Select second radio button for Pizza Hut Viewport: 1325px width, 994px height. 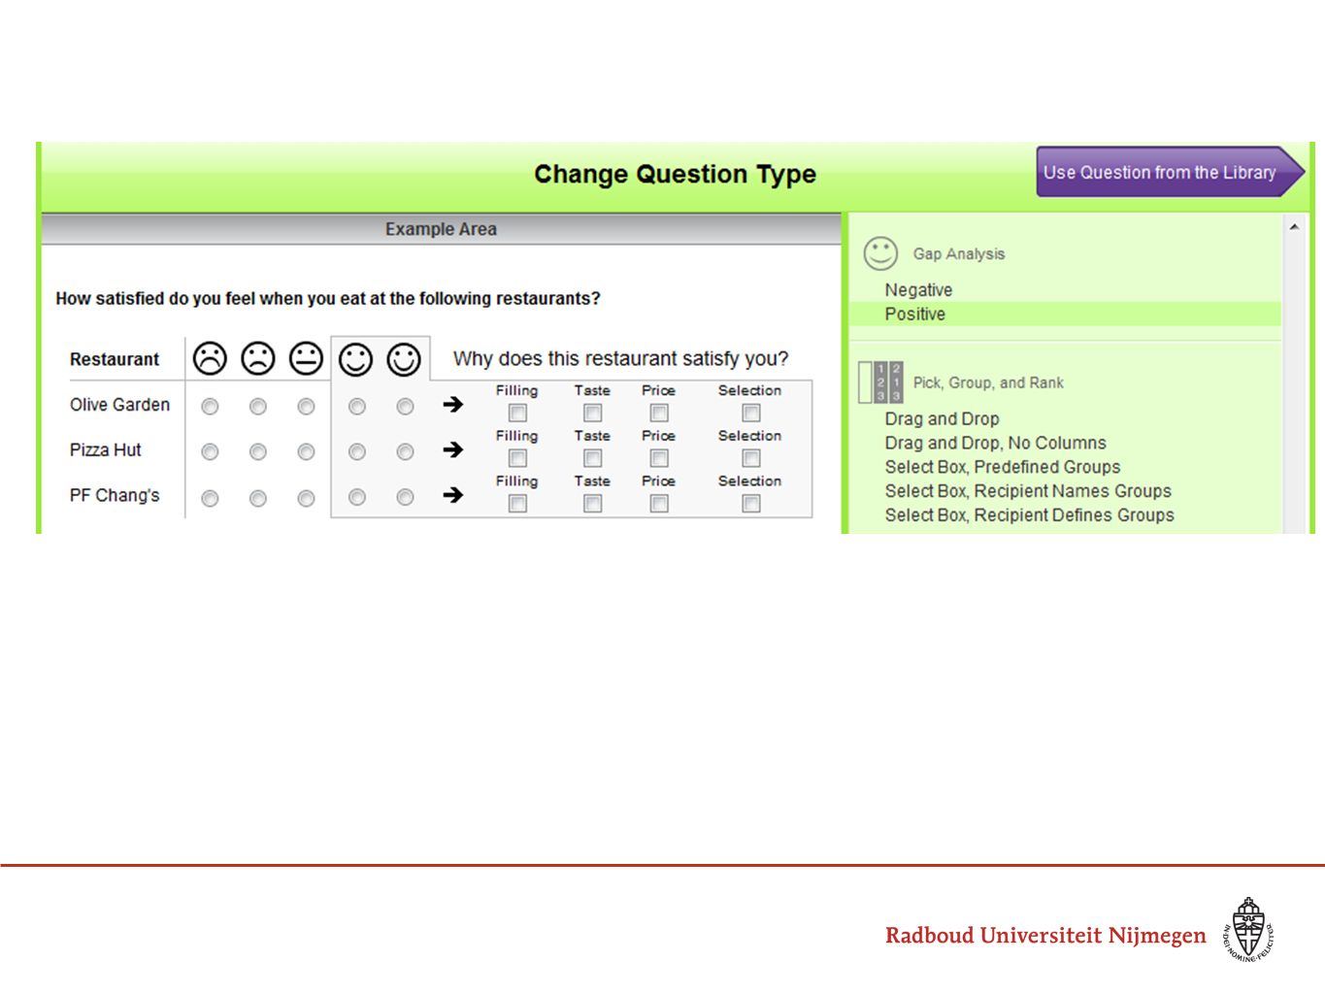[258, 452]
